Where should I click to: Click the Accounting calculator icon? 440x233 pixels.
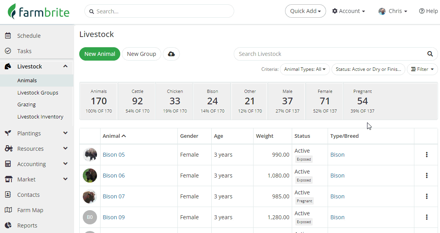pos(8,164)
